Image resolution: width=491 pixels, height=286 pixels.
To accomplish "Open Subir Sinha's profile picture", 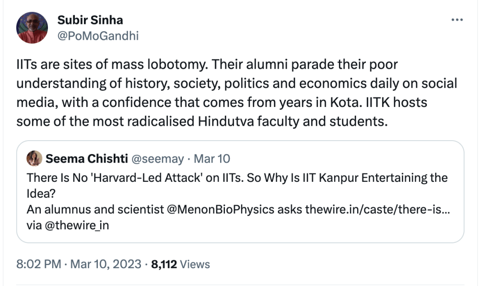I will [x=32, y=28].
